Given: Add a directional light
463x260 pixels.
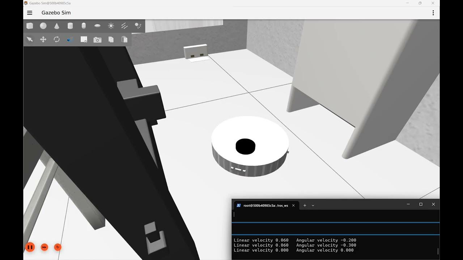Looking at the screenshot, I should click(124, 26).
